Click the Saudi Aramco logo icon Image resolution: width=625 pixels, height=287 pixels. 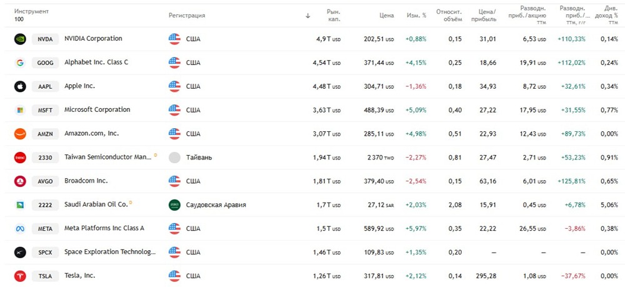tap(20, 205)
